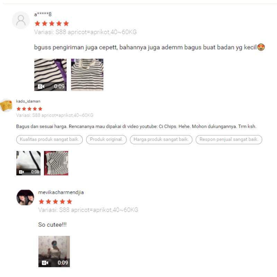277x277 pixels.
Task: Open the striped polo shirt photo thumbnail
Action: pyautogui.click(x=87, y=75)
